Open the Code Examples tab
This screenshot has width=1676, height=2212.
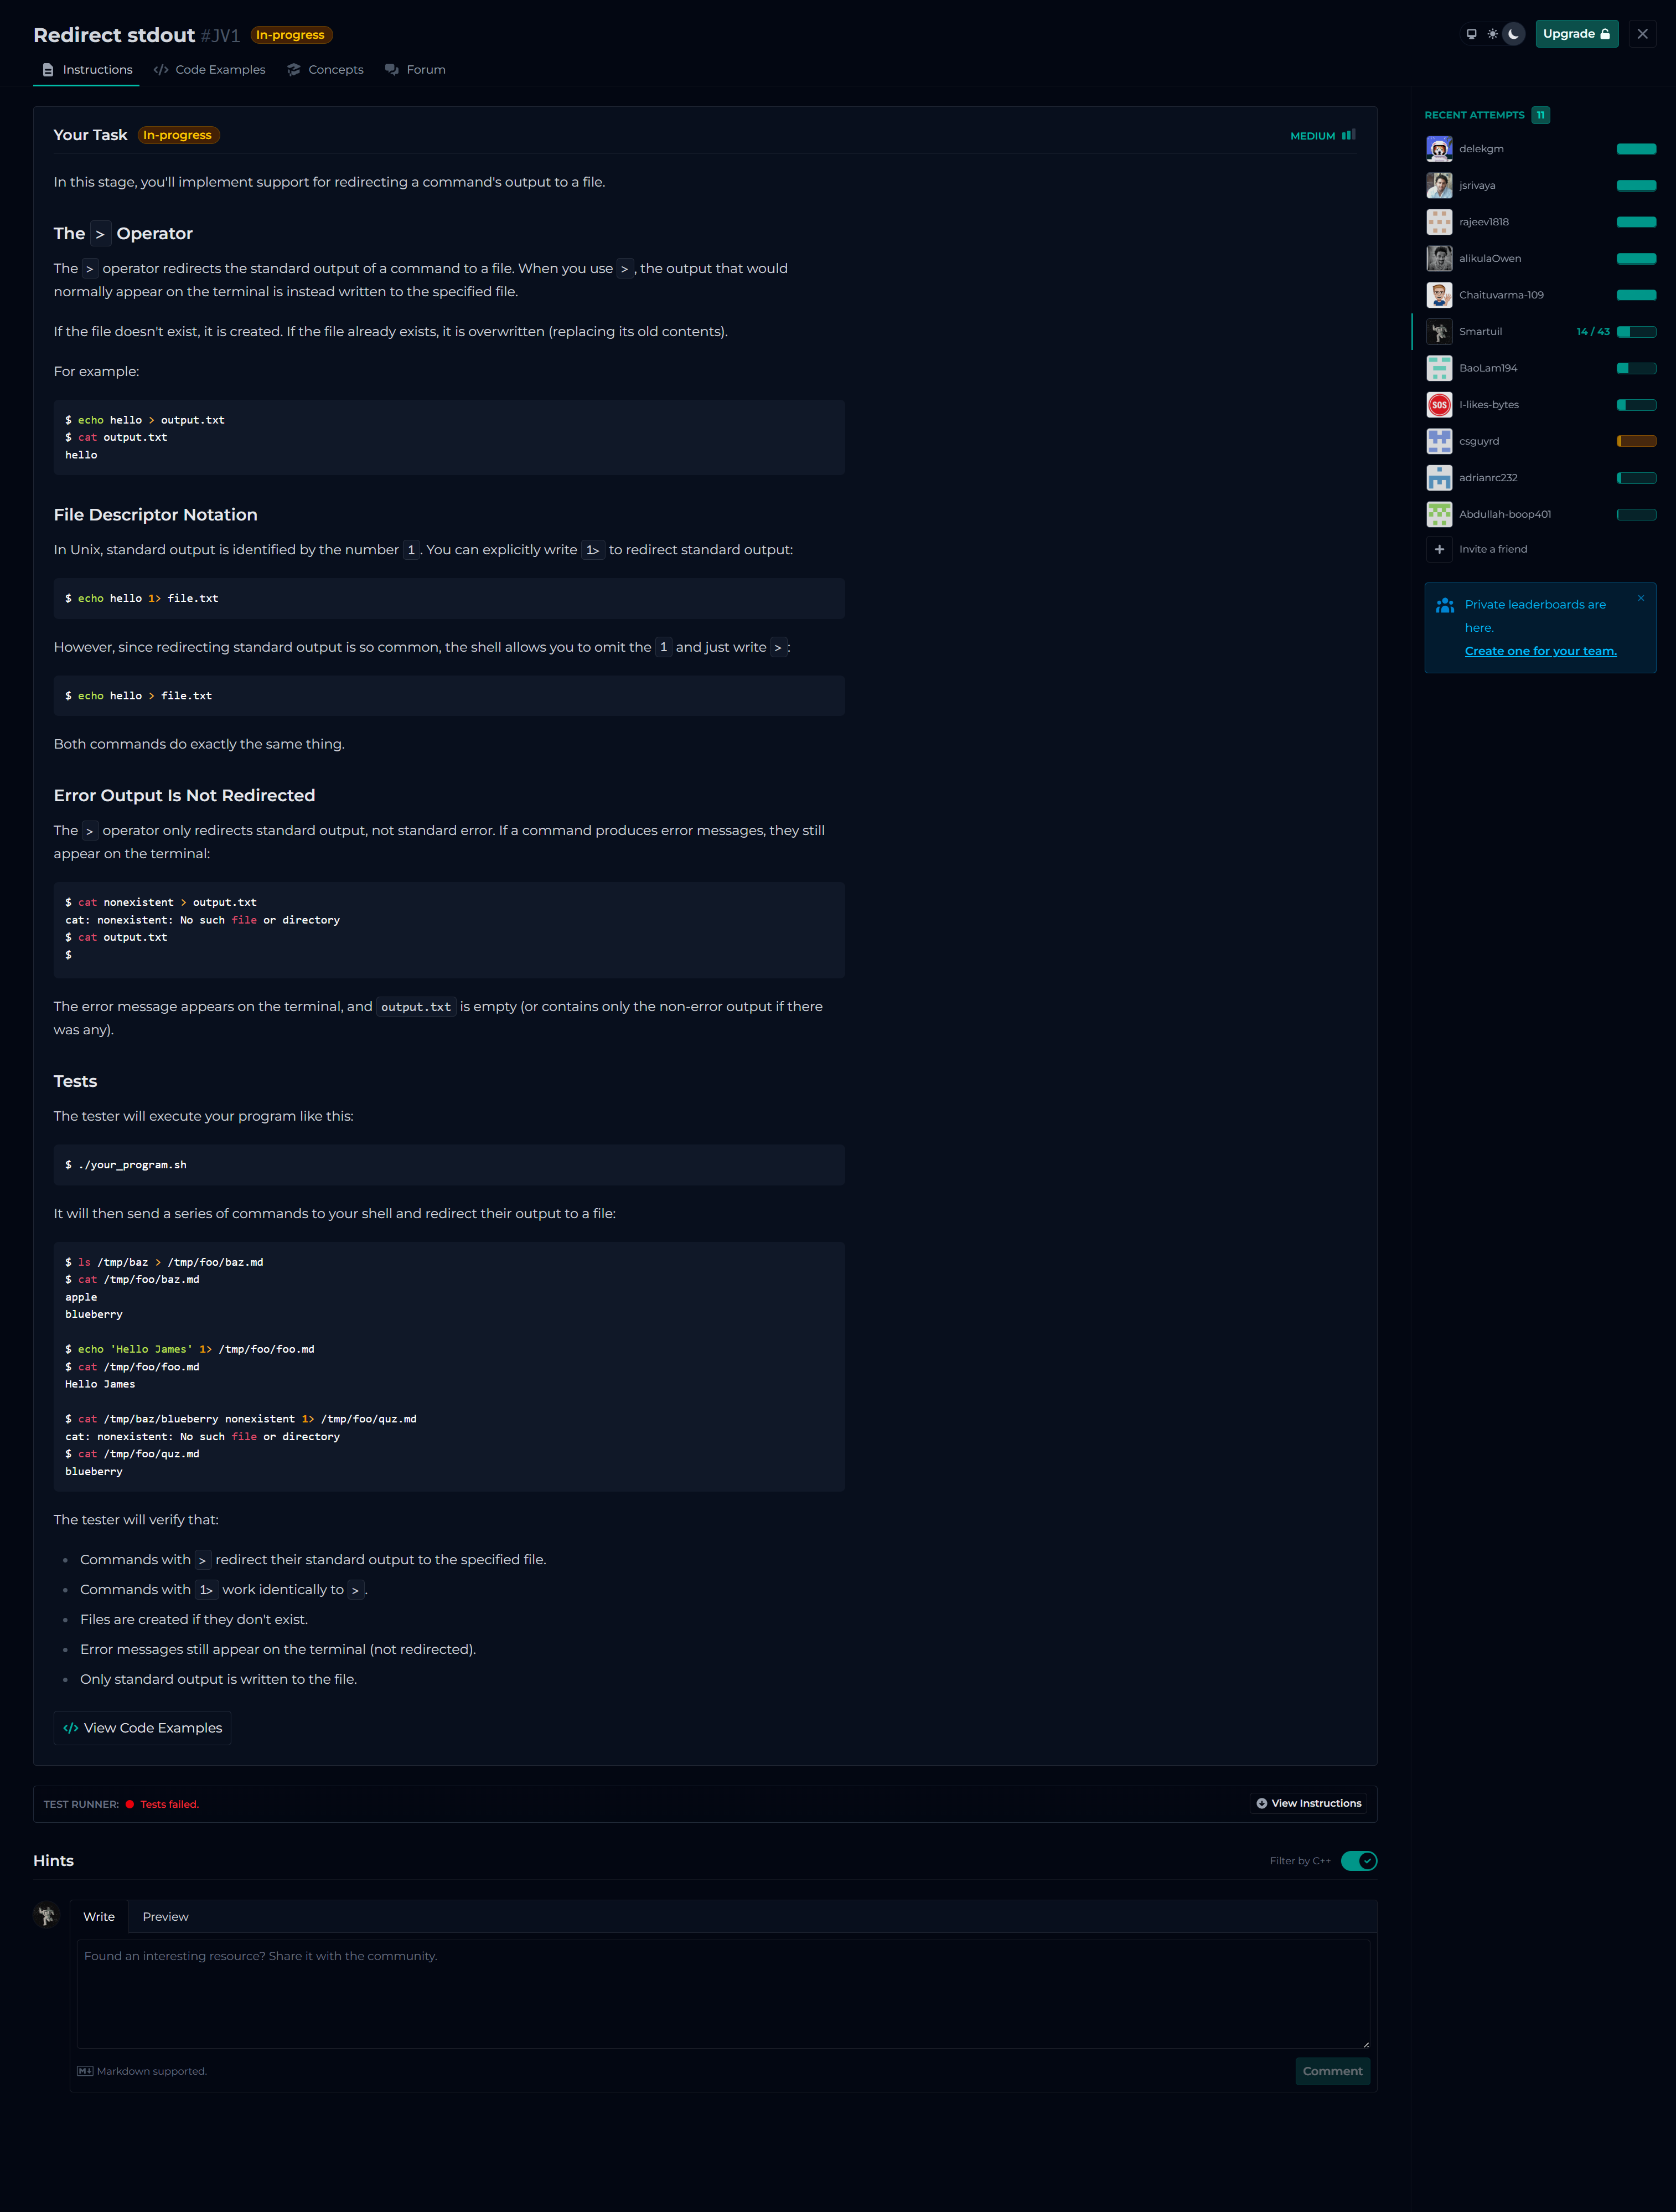click(x=210, y=70)
